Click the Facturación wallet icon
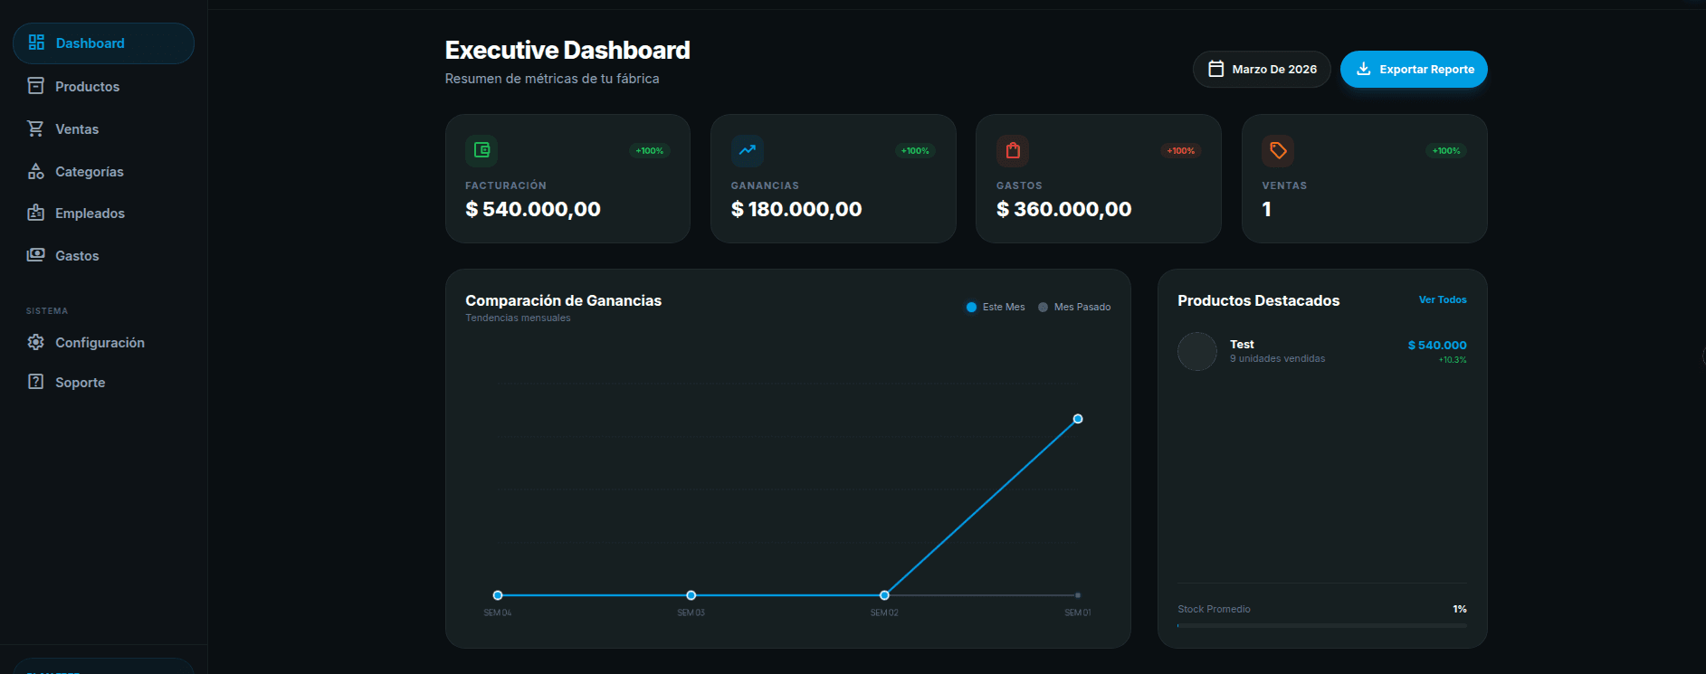 (x=481, y=150)
